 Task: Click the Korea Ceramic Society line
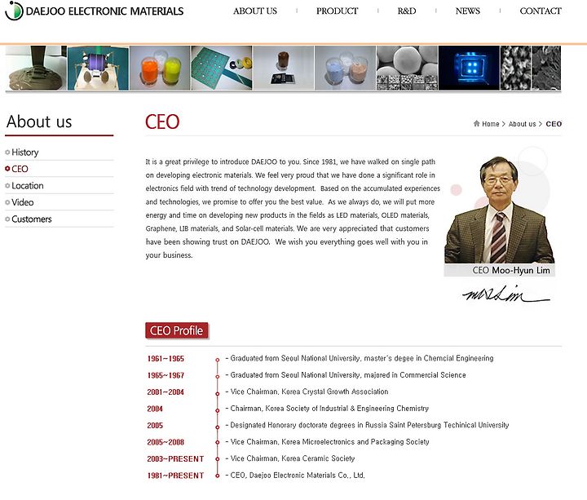[290, 458]
